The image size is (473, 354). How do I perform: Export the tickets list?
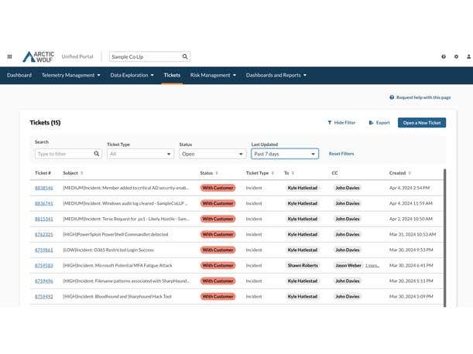pos(379,122)
